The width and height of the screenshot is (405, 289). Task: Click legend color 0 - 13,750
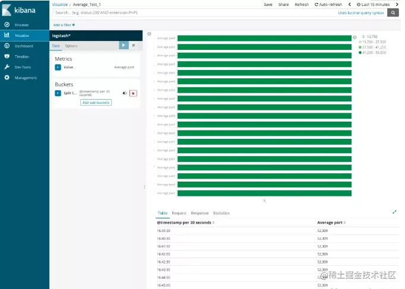click(x=369, y=37)
